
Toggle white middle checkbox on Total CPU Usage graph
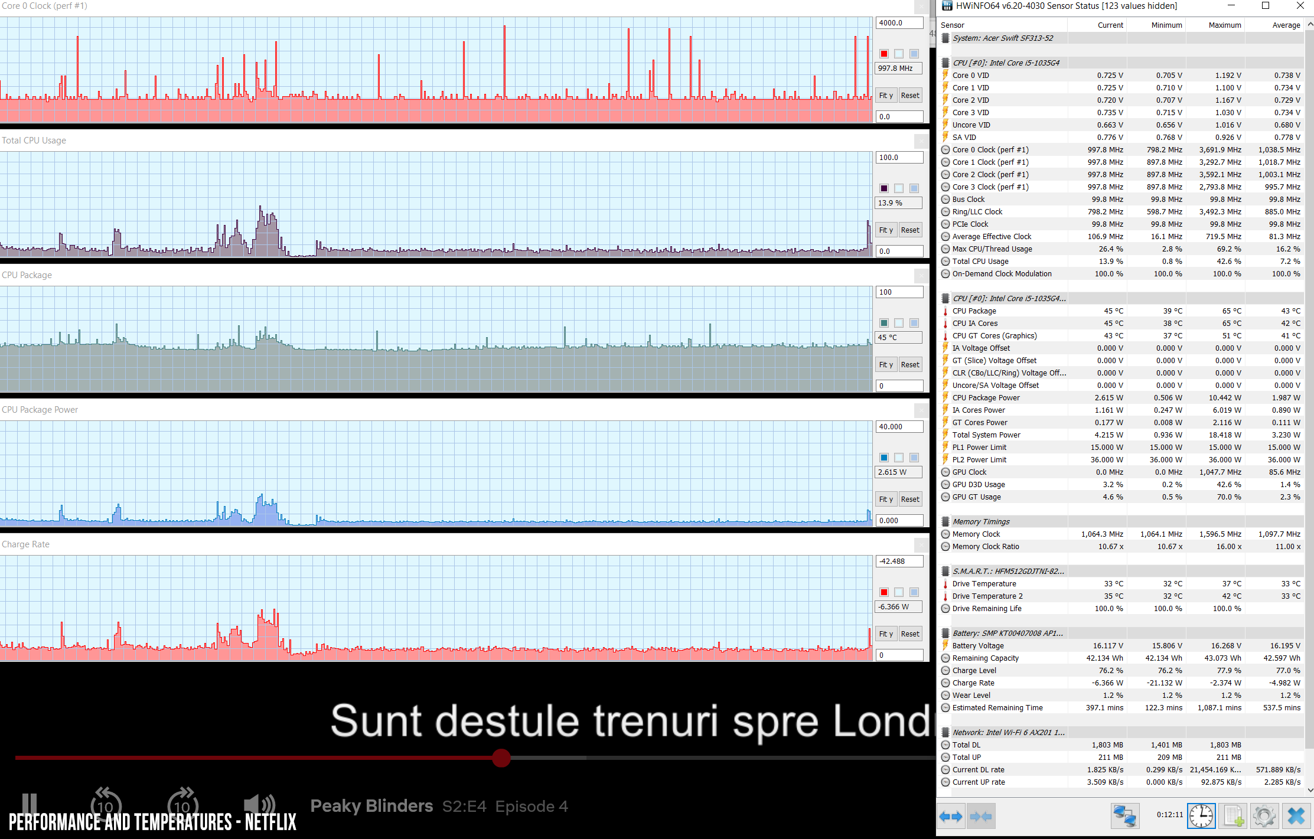(899, 188)
